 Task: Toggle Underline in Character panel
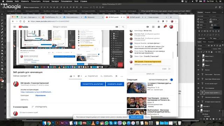tap(216, 31)
